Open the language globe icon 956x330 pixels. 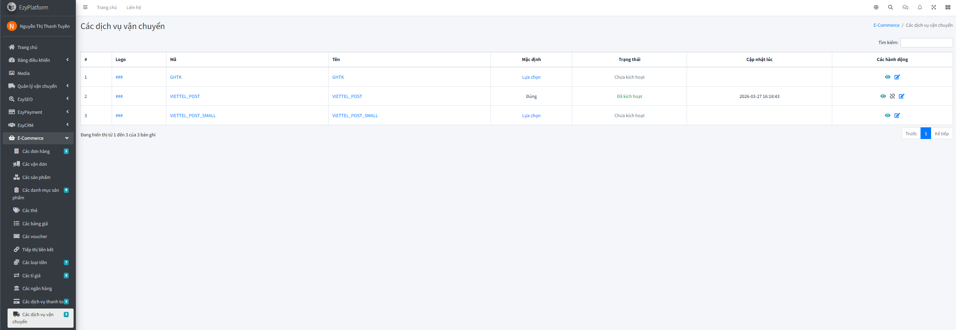coord(876,7)
